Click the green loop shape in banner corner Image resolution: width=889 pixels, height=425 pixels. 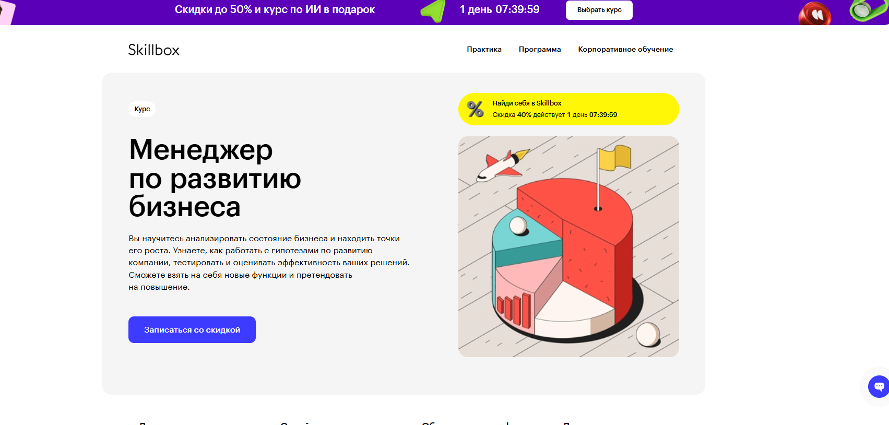866,9
